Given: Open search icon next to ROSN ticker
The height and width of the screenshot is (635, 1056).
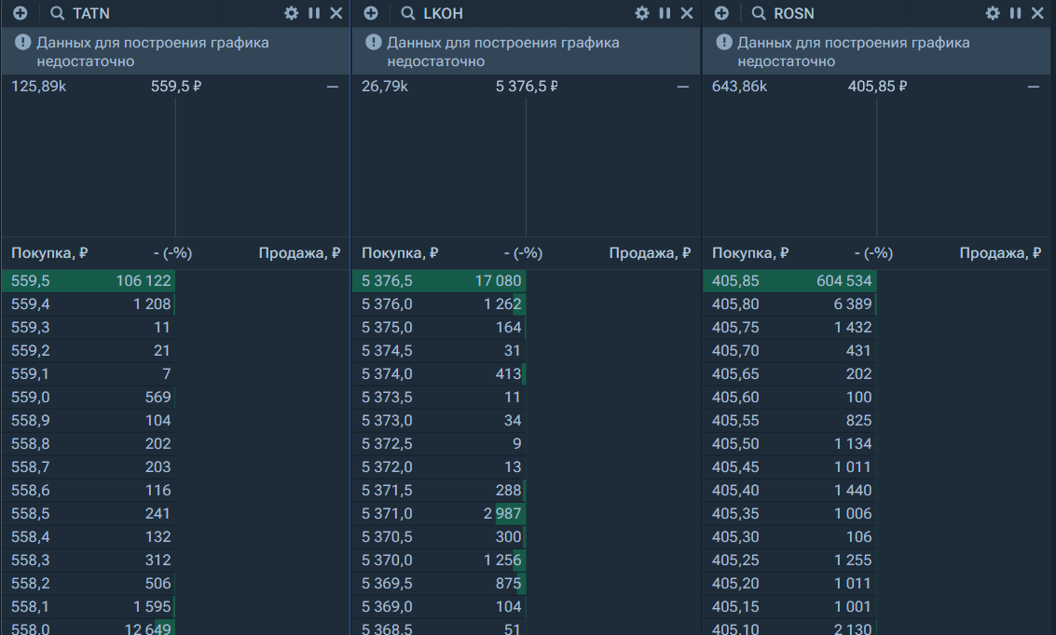Looking at the screenshot, I should (x=759, y=13).
